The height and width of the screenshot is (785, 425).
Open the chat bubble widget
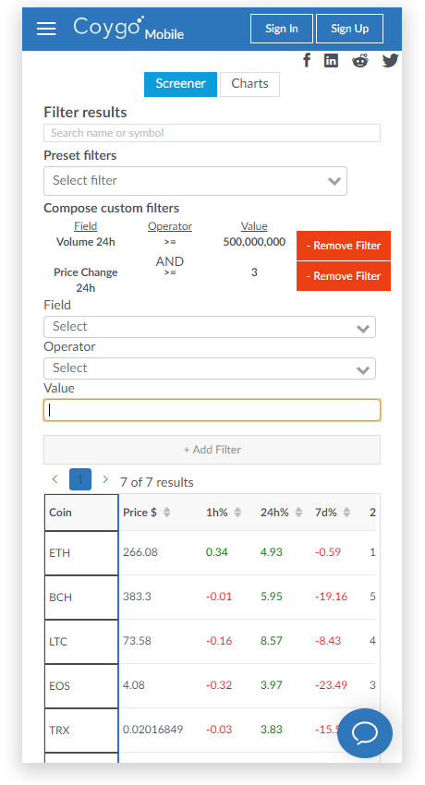365,733
